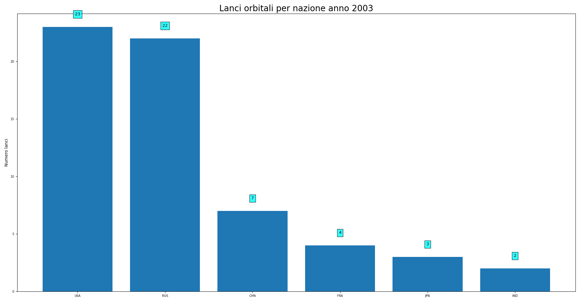Click the cyan '7' label above CHN

pyautogui.click(x=252, y=198)
